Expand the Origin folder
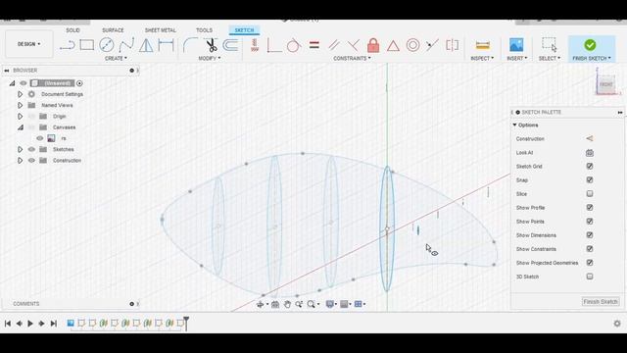Image resolution: width=627 pixels, height=353 pixels. pos(20,116)
